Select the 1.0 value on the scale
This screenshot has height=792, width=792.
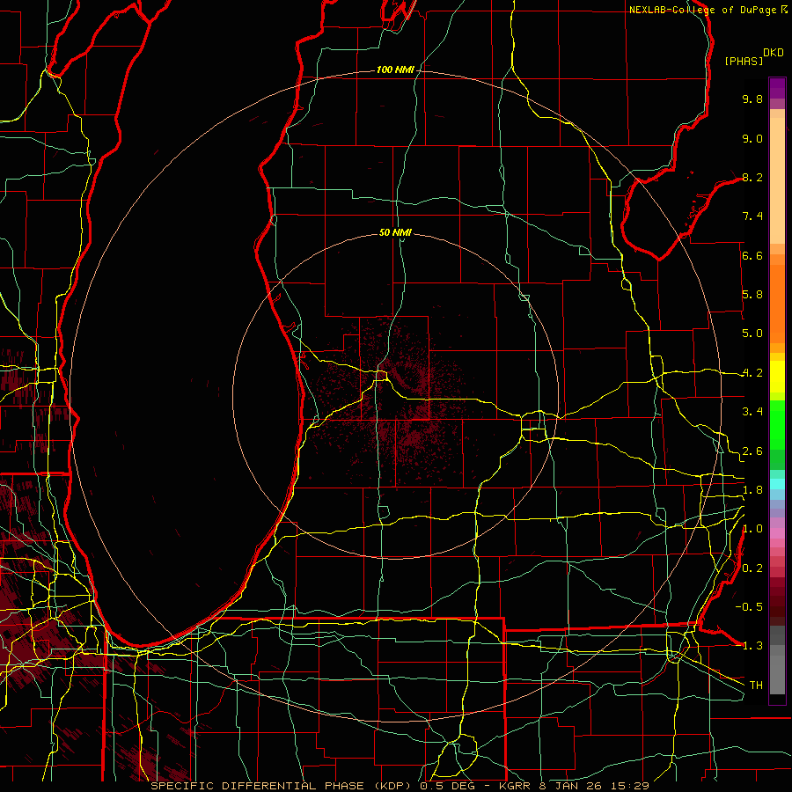pos(752,530)
